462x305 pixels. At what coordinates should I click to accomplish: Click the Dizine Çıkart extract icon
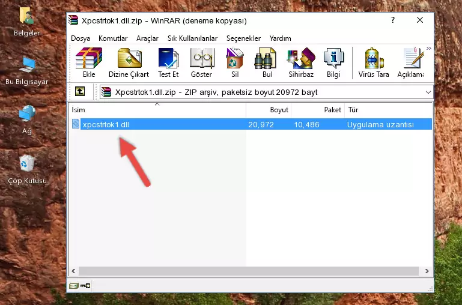pos(129,62)
